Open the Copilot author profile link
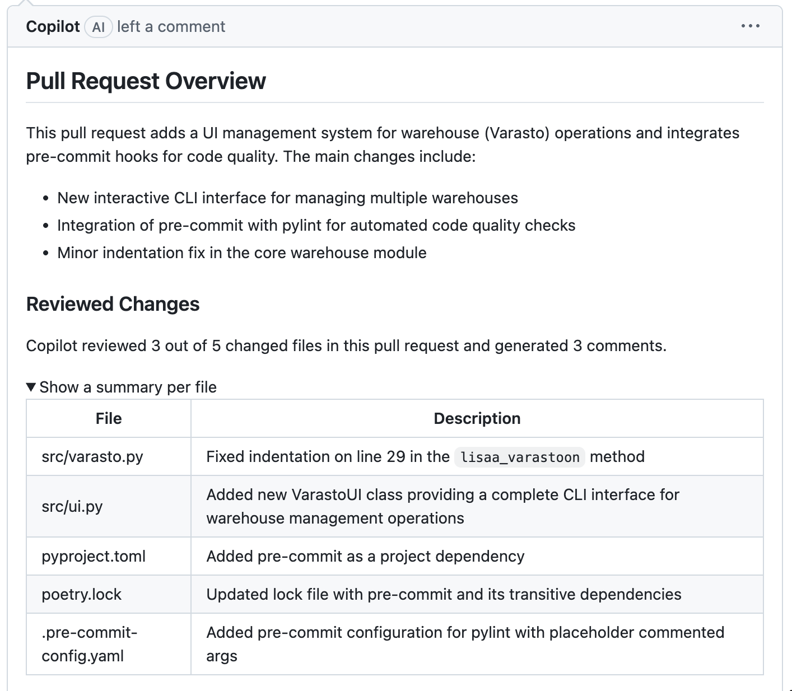792x691 pixels. tap(53, 27)
